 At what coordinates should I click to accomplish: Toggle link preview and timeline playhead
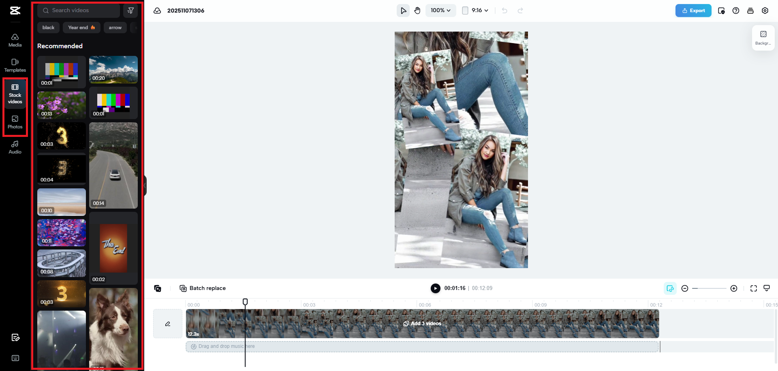tap(670, 288)
